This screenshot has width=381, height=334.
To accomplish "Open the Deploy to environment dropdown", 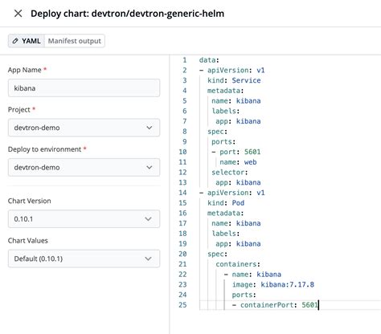I will 84,167.
